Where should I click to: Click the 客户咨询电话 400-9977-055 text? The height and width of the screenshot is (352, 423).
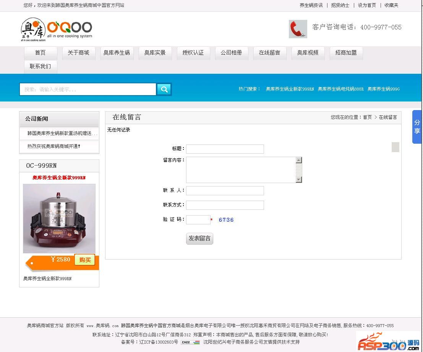(357, 27)
